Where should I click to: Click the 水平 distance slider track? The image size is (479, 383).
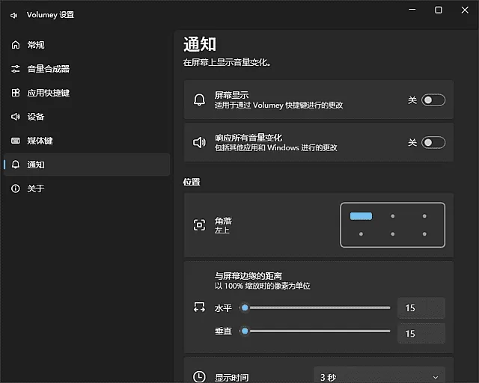pos(314,307)
